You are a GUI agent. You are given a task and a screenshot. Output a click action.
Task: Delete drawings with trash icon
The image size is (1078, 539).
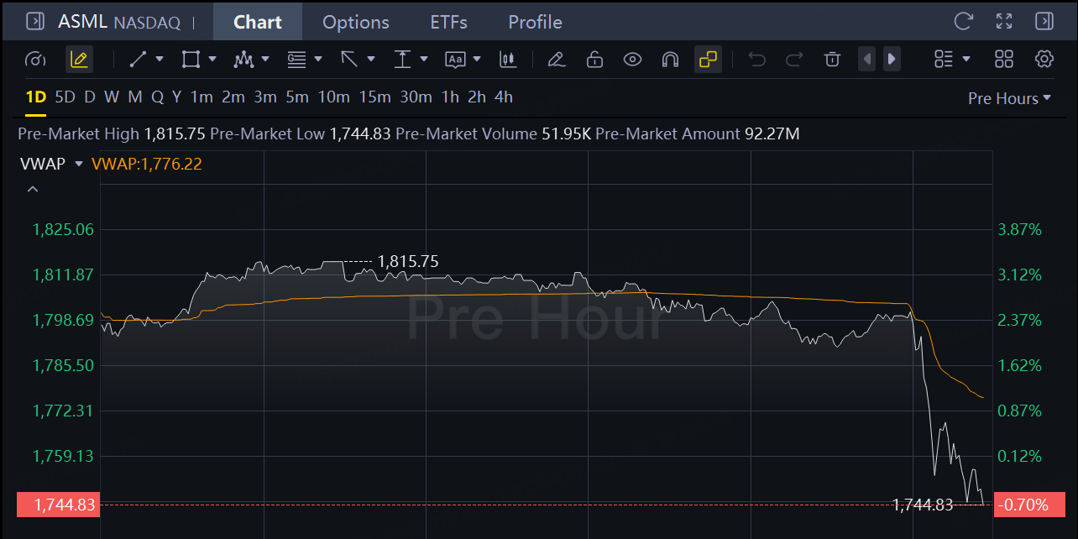[x=832, y=59]
